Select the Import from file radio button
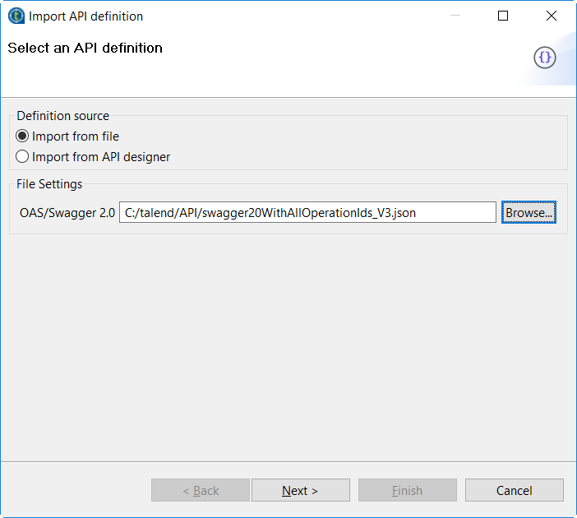The image size is (577, 518). click(23, 136)
